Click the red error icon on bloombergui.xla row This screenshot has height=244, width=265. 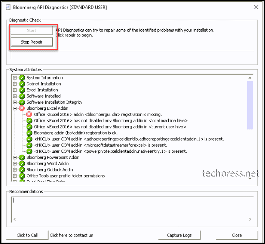(29, 115)
